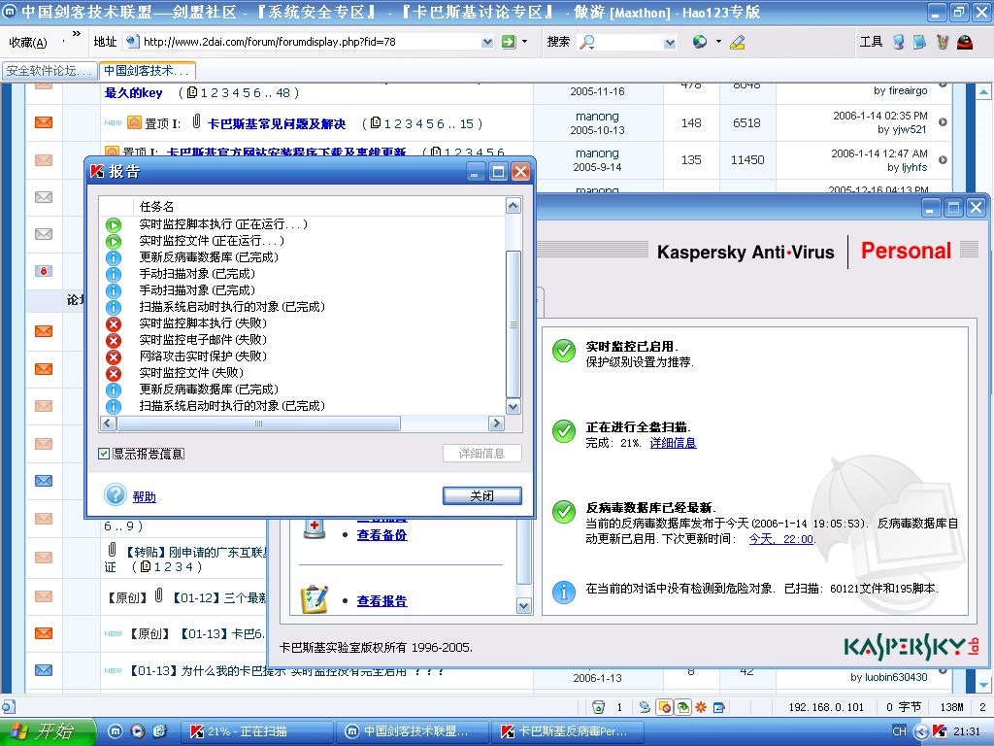Open the address bar URL dropdown
The width and height of the screenshot is (994, 746).
click(487, 43)
